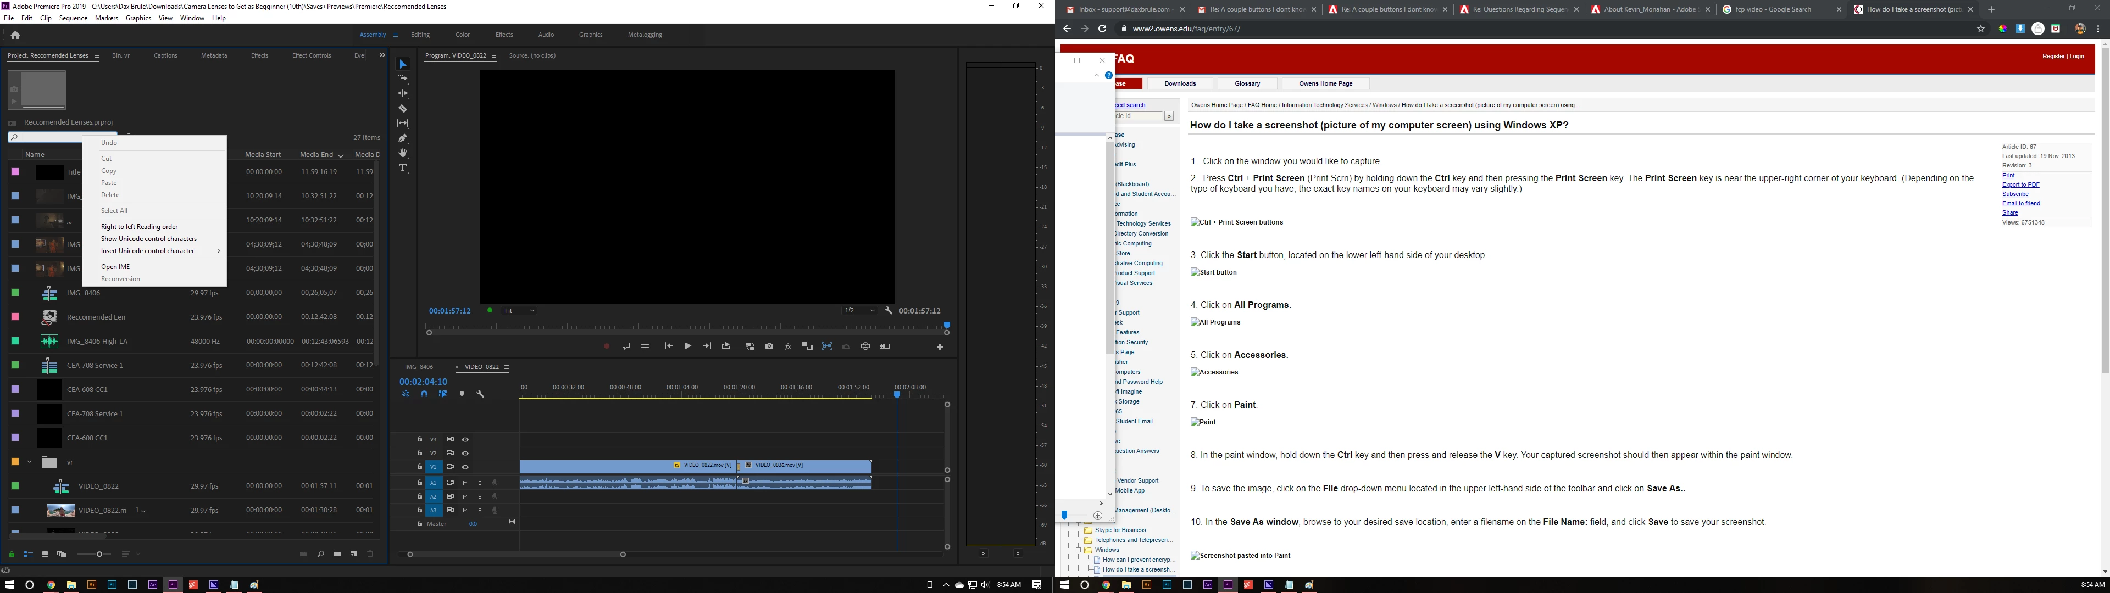Screen dimensions: 2110x593
Task: Switch to the Editing workspace tab
Action: [420, 35]
